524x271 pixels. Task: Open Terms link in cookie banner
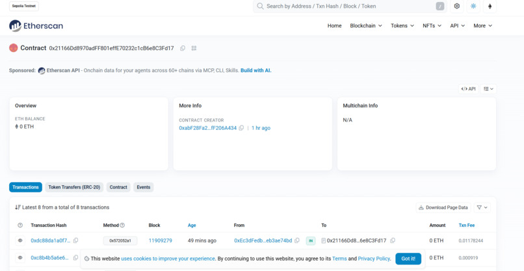click(x=339, y=259)
